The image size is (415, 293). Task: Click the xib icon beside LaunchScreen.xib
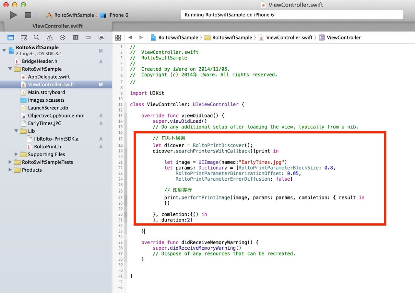click(23, 108)
